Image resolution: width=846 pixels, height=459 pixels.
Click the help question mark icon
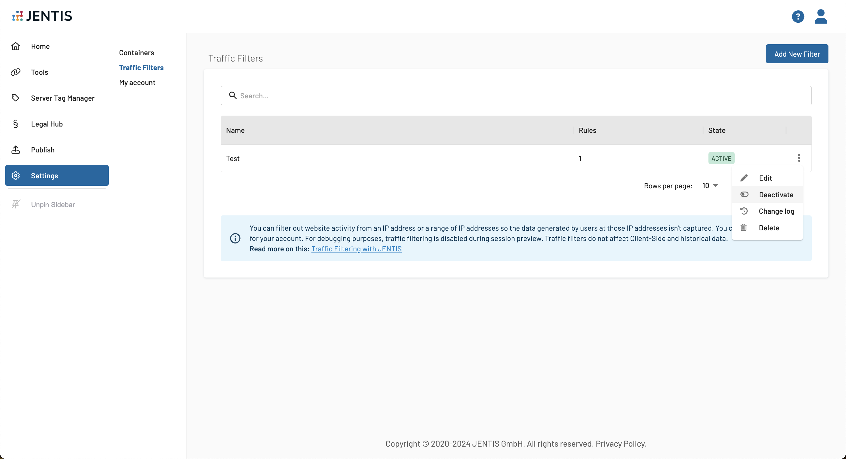[x=798, y=16]
